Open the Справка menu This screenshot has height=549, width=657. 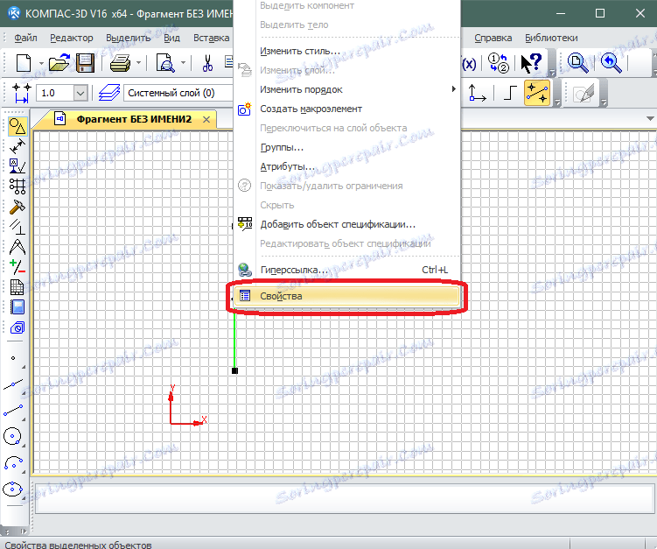point(493,38)
